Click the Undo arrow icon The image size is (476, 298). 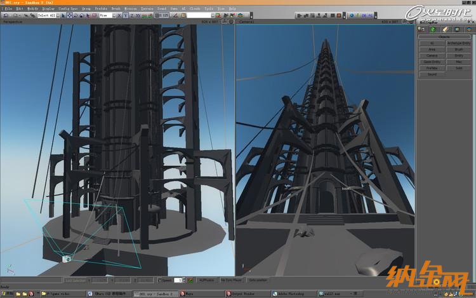4,15
